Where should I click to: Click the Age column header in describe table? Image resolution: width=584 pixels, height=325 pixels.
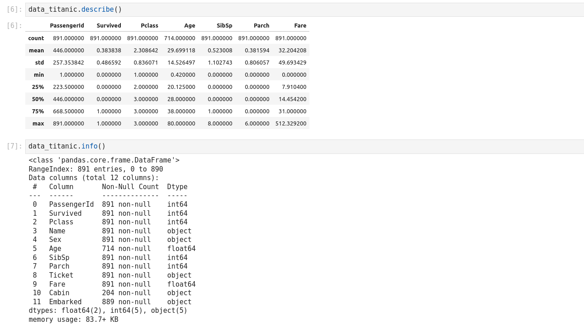tap(189, 26)
